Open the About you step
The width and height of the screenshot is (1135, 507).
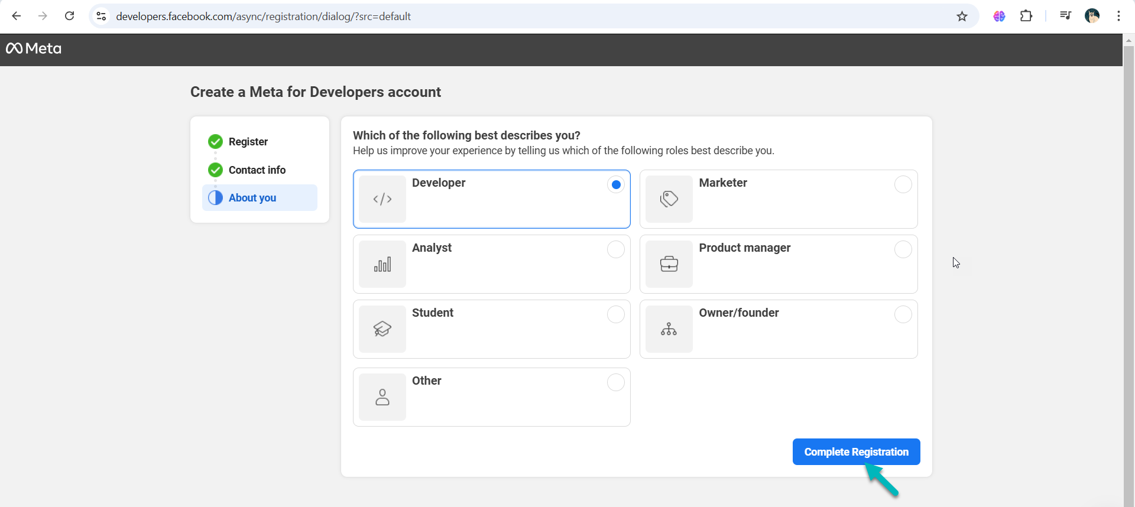pos(260,198)
